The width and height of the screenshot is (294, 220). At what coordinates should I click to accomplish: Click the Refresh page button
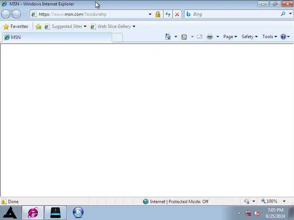click(x=168, y=14)
